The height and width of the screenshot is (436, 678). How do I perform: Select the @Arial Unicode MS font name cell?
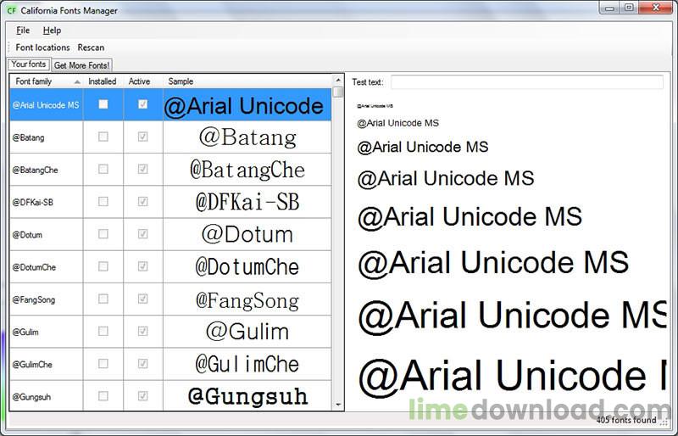pyautogui.click(x=47, y=105)
